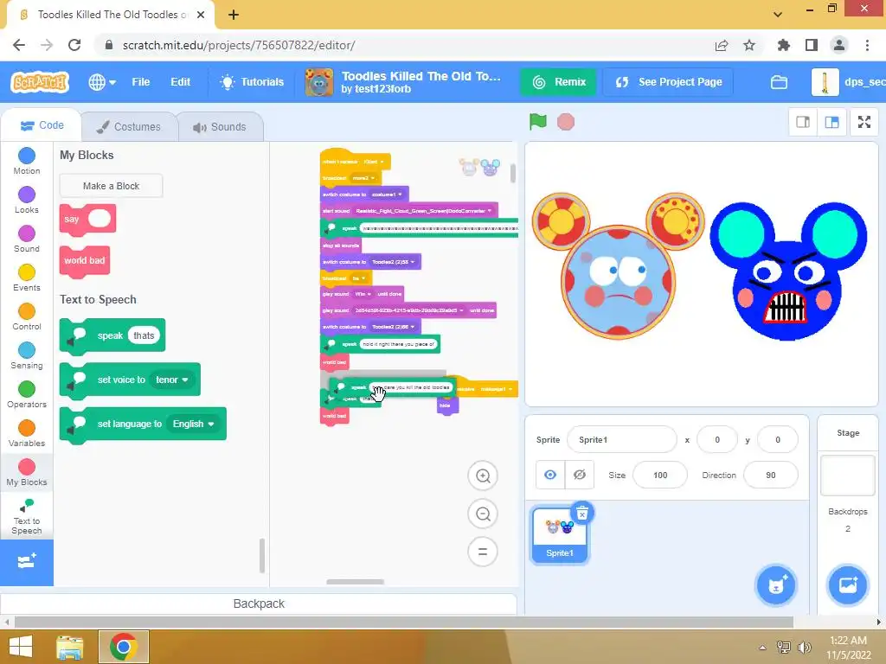
Task: Expand the English language dropdown
Action: pos(193,424)
